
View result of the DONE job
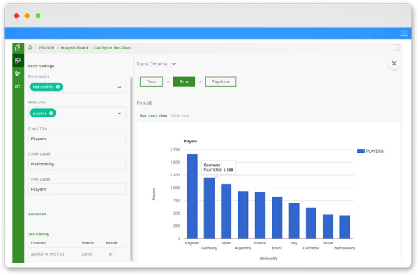click(111, 254)
